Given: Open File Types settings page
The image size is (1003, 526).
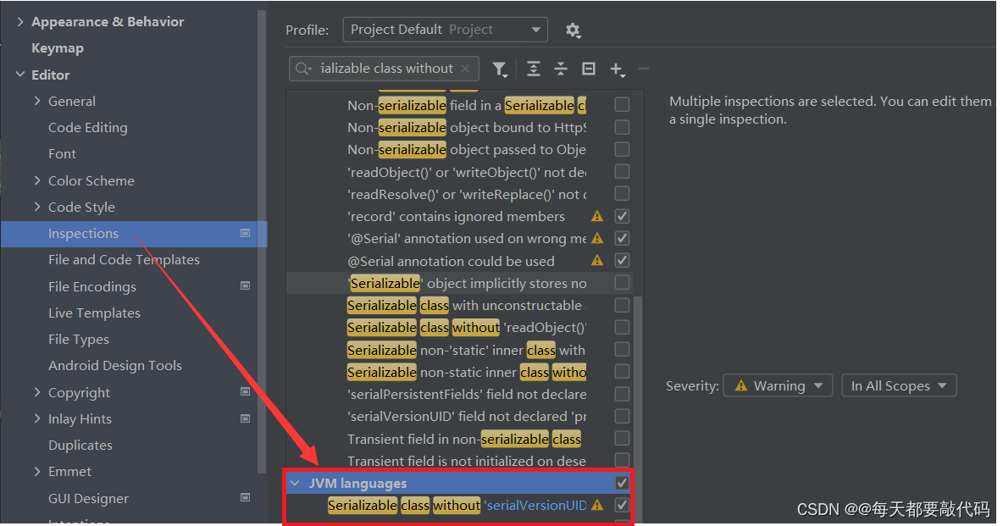Looking at the screenshot, I should click(79, 339).
